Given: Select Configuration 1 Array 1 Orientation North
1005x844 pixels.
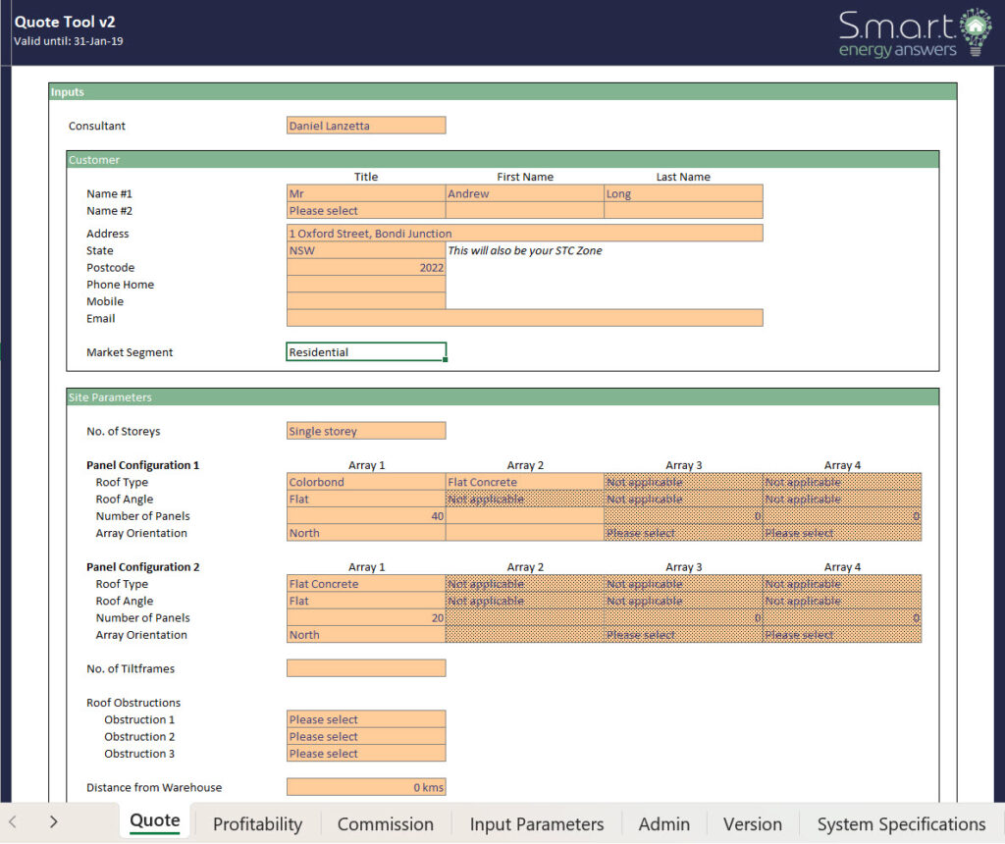Looking at the screenshot, I should 366,533.
